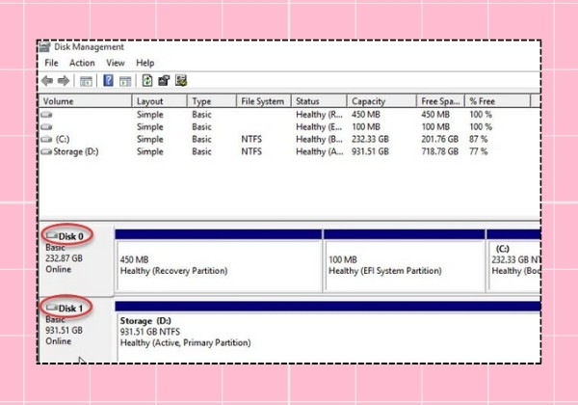The image size is (578, 405).
Task: Open Help via the blue question mark icon
Action: (x=108, y=80)
